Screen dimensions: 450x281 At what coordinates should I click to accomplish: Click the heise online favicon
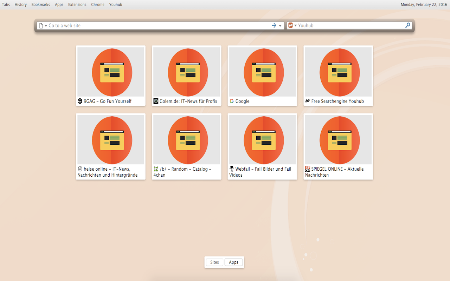coord(80,169)
